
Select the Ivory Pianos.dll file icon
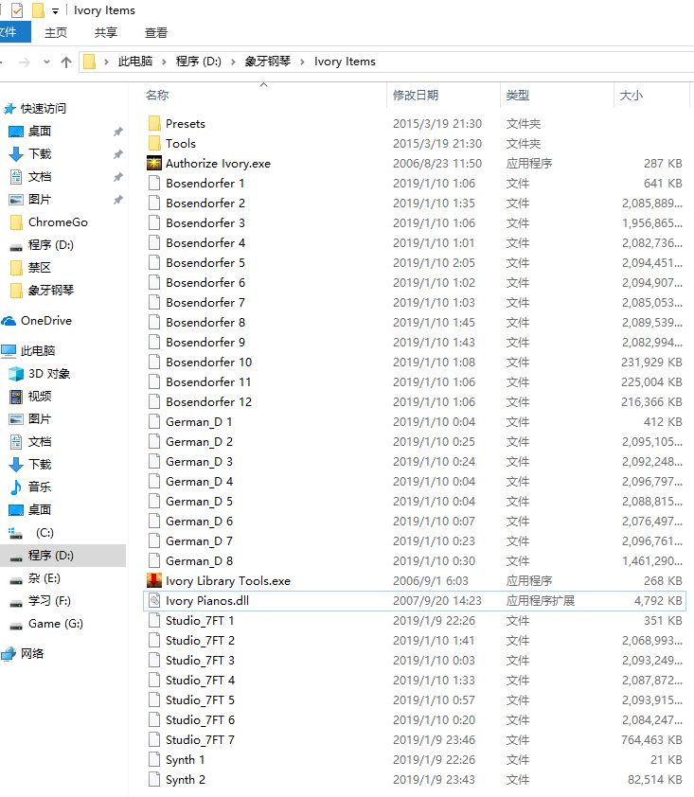click(154, 600)
